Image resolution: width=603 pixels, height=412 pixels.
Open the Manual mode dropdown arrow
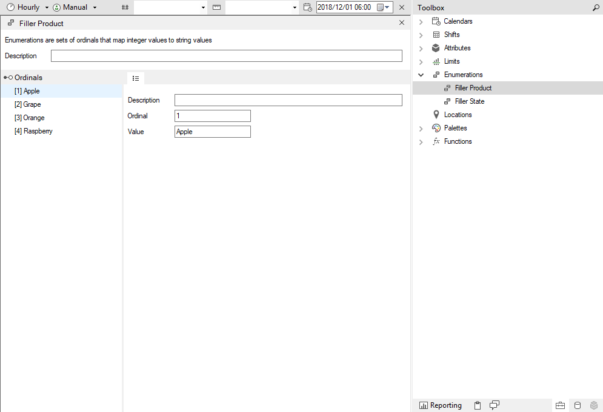click(95, 8)
